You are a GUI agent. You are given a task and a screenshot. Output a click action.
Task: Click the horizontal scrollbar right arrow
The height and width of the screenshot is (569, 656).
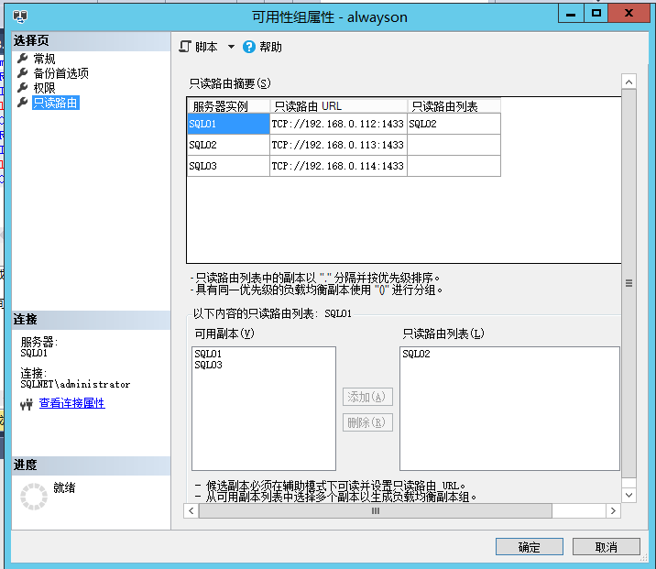tap(613, 511)
